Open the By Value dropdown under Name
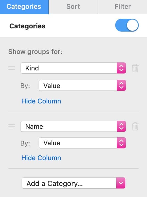 [x=82, y=143]
